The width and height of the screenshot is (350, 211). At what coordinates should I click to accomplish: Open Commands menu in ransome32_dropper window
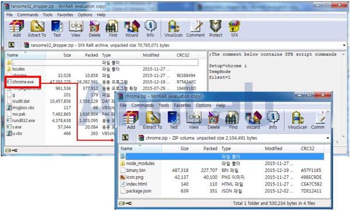pyautogui.click(x=28, y=15)
